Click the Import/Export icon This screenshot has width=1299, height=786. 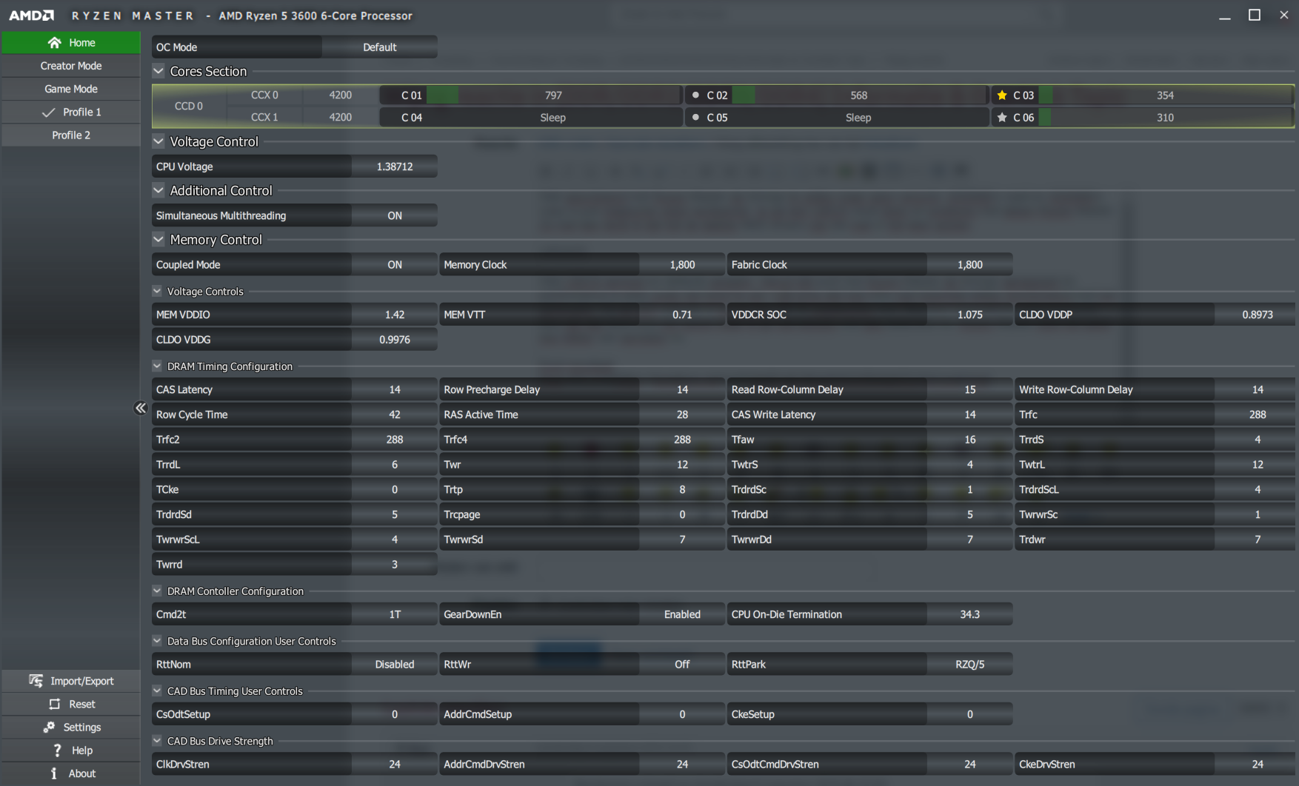point(36,681)
